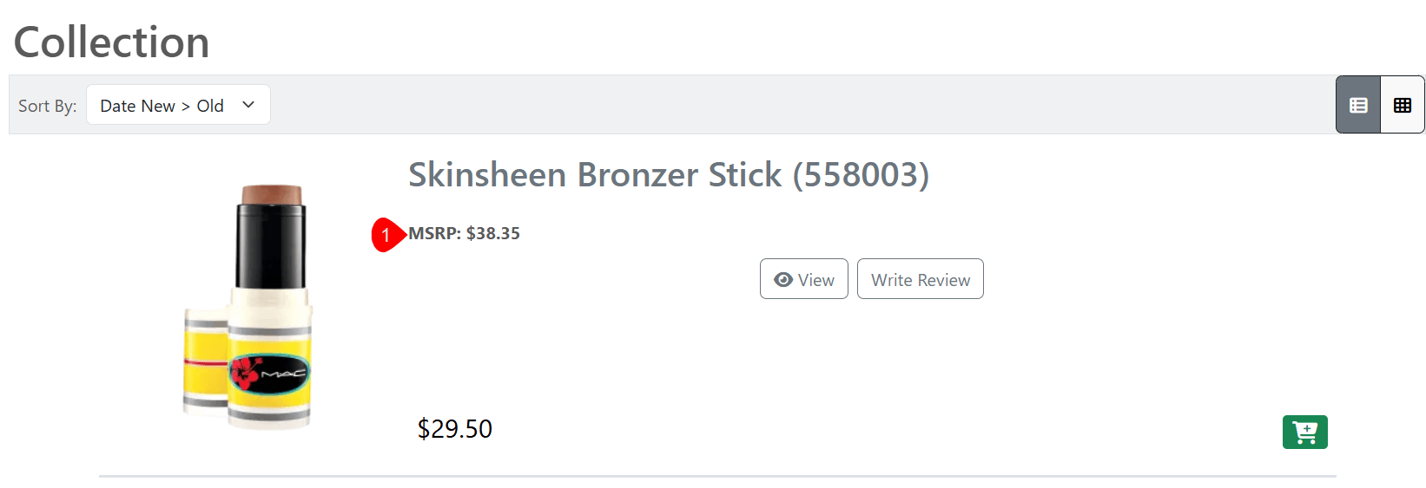Add Skinsheen Bronzer Stick to cart
This screenshot has height=488, width=1426.
coord(1304,432)
